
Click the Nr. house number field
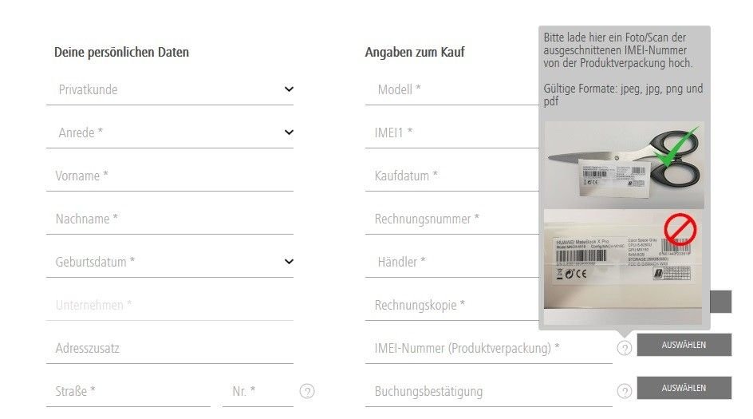click(258, 392)
